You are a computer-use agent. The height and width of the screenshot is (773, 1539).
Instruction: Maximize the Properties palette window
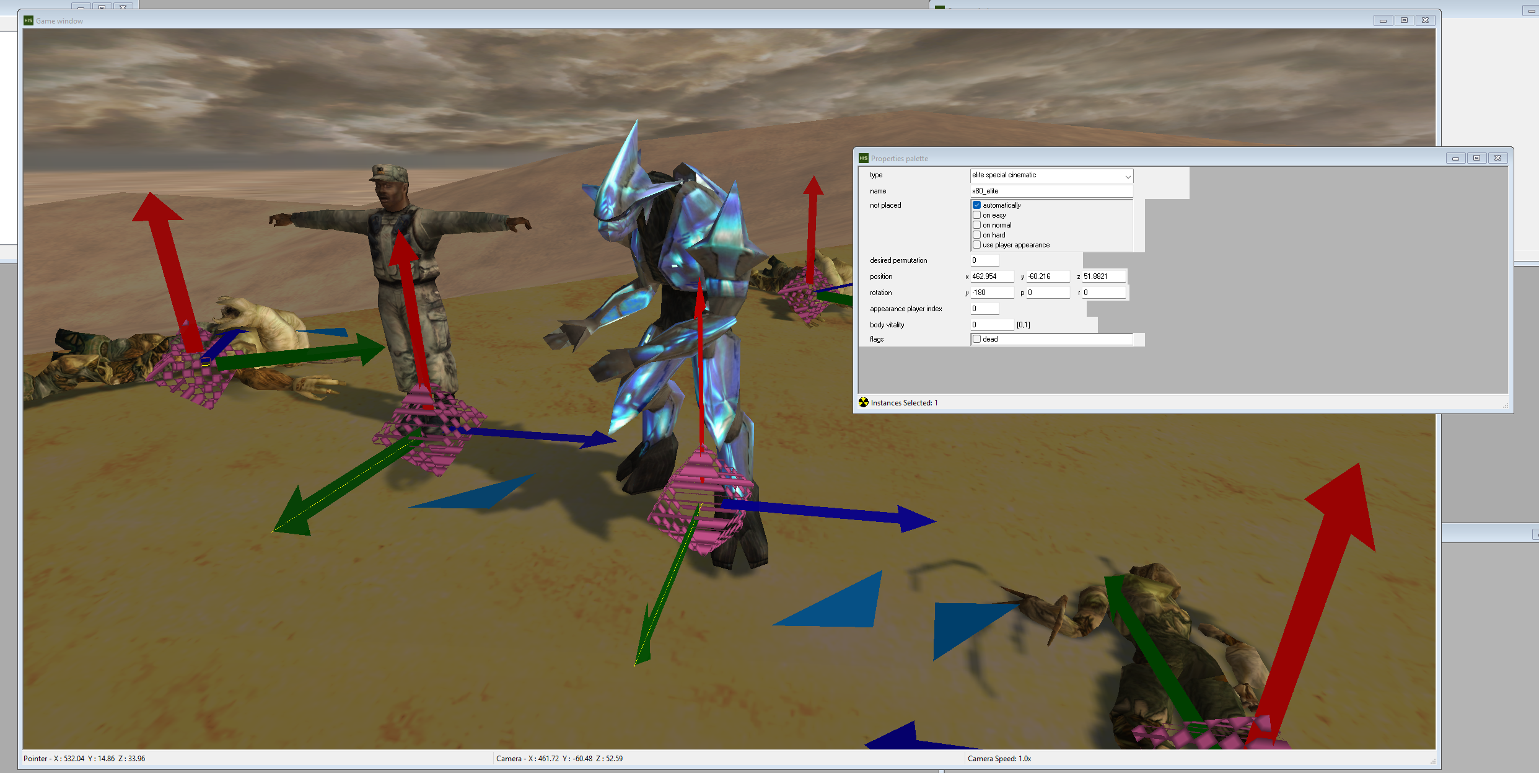click(x=1476, y=158)
